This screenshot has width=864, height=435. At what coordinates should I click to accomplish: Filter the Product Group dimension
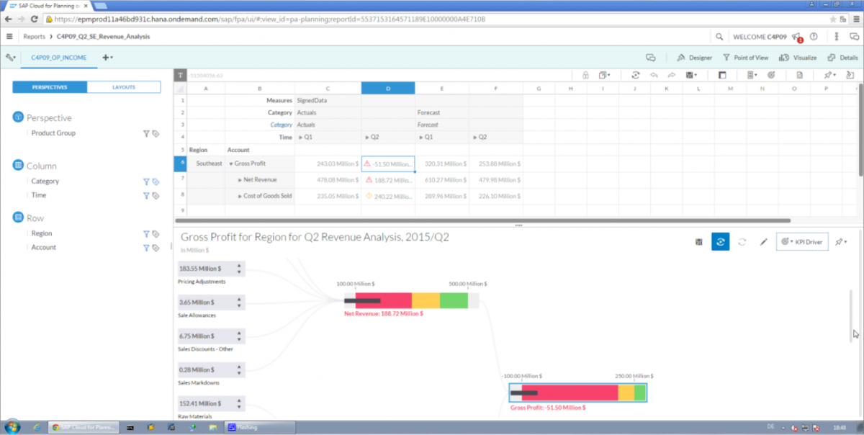point(145,133)
